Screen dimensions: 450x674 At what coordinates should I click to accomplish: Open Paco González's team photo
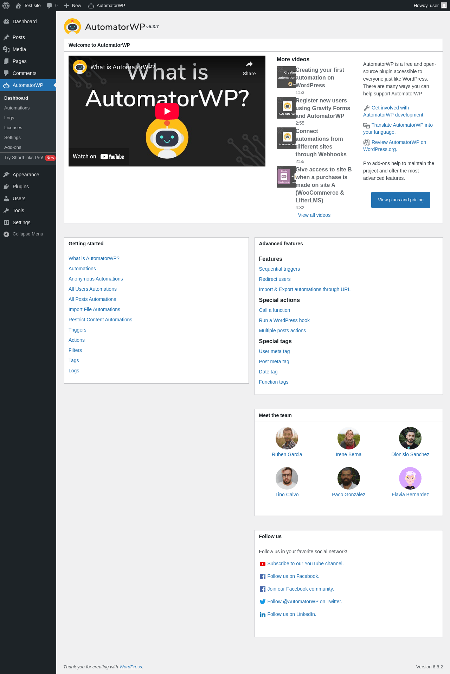pos(349,478)
